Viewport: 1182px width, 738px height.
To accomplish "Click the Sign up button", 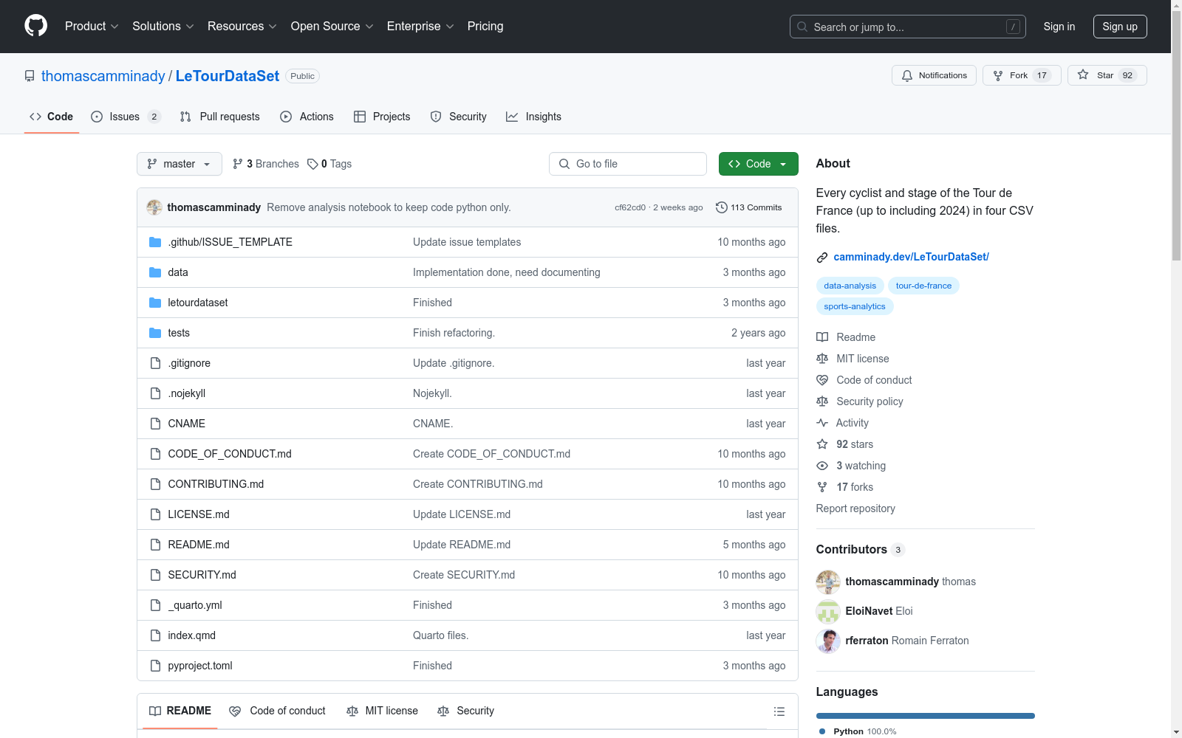I will [x=1120, y=27].
